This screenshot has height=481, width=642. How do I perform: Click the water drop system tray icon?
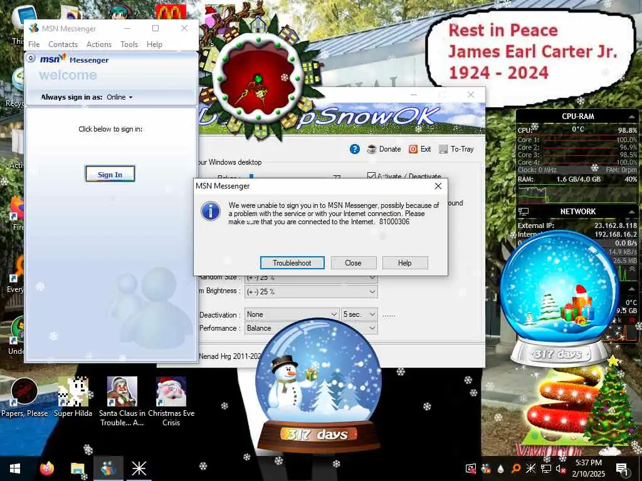(501, 468)
